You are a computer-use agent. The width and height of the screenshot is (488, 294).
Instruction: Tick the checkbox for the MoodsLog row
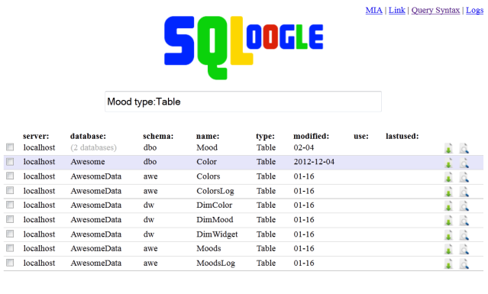(x=10, y=263)
